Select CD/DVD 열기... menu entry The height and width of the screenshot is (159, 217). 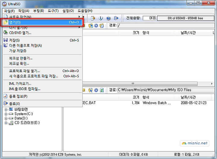click(42, 33)
